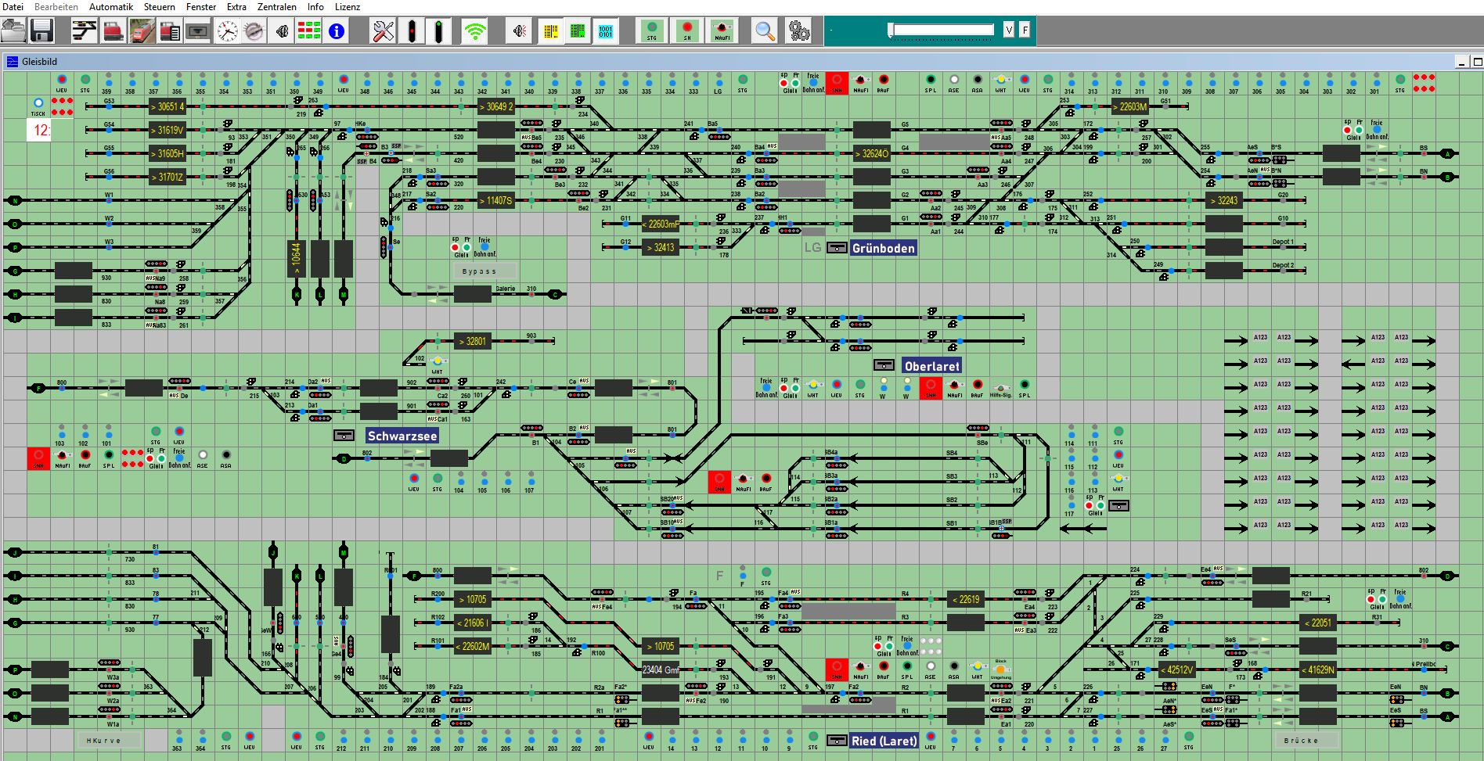Toggle the NAUFI toolbar button

click(722, 31)
